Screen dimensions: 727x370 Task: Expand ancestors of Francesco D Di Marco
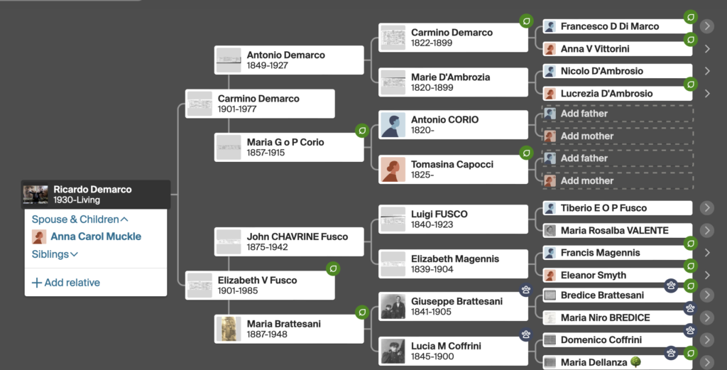pyautogui.click(x=706, y=26)
